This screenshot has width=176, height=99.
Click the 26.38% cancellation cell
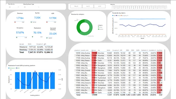(153, 68)
